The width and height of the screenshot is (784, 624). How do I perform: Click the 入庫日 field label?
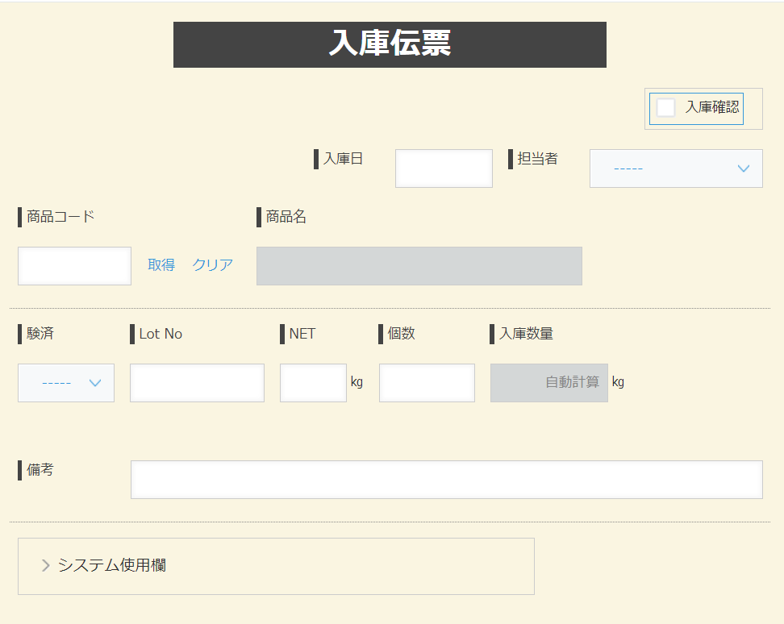pos(343,159)
